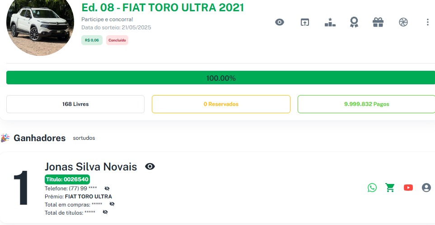Click the 100.00% progress bar
Screen dimensions: 435x225
[221, 78]
